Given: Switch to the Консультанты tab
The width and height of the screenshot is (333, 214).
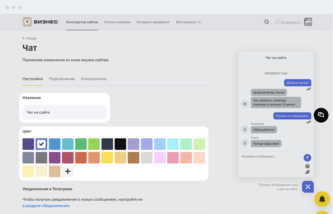Looking at the screenshot, I should click(x=94, y=79).
